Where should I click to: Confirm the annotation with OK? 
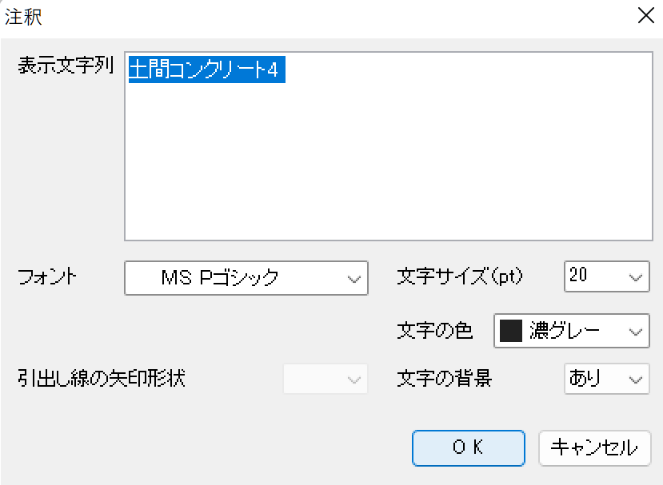pyautogui.click(x=468, y=447)
